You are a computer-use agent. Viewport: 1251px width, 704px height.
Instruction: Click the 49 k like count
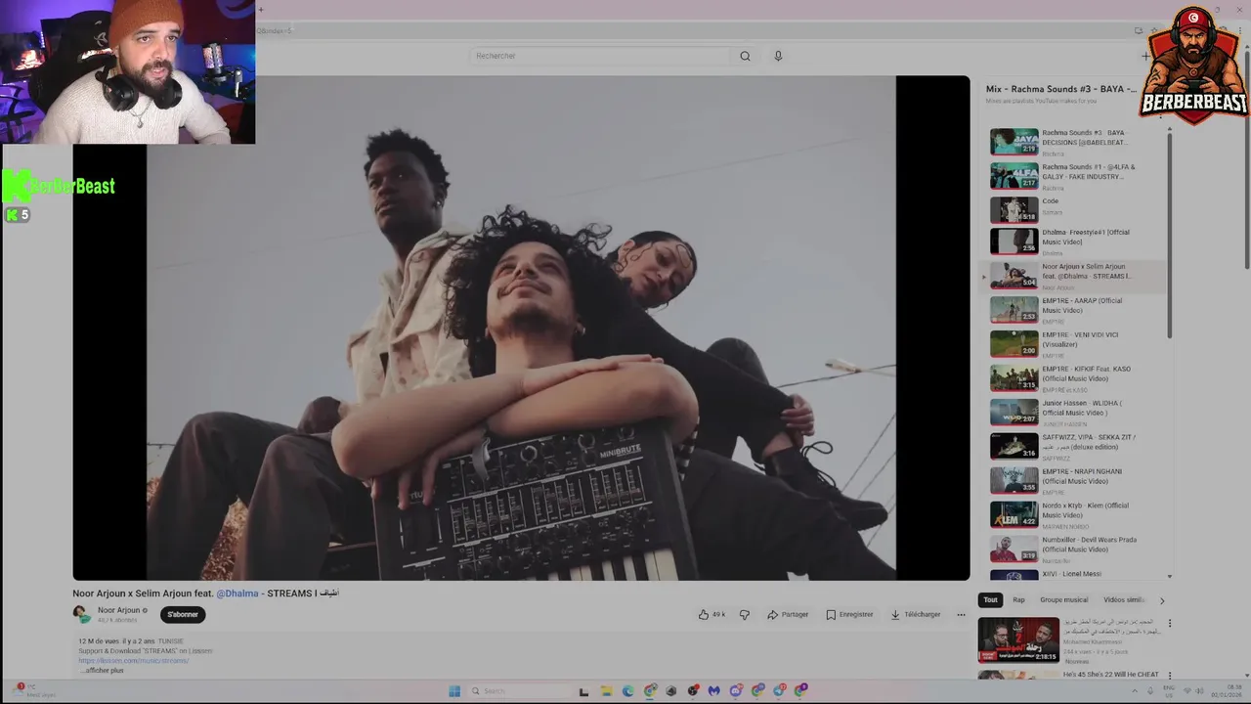pos(718,614)
